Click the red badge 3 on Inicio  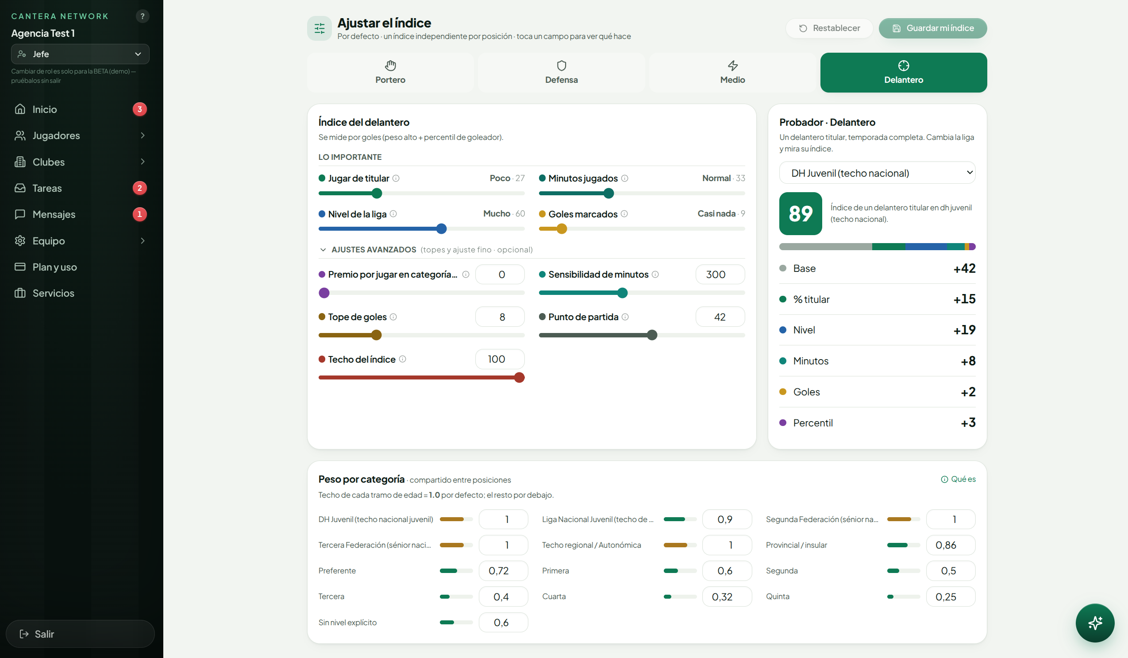coord(140,109)
